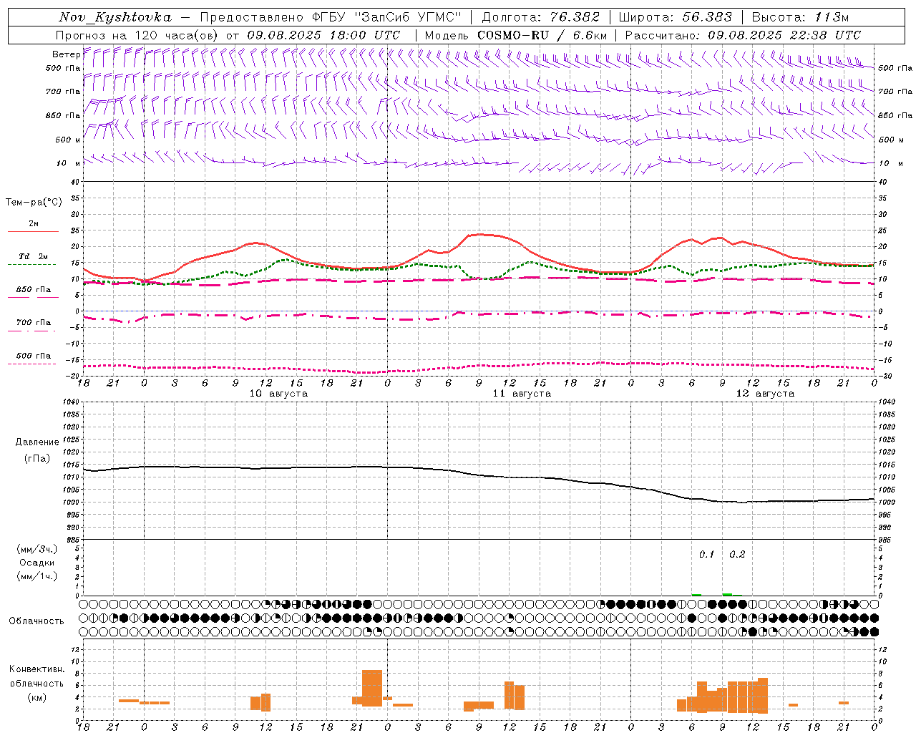Viewport: 916px width, 733px height.
Task: Click the '0.2' precipitation amount
Action: coord(737,554)
